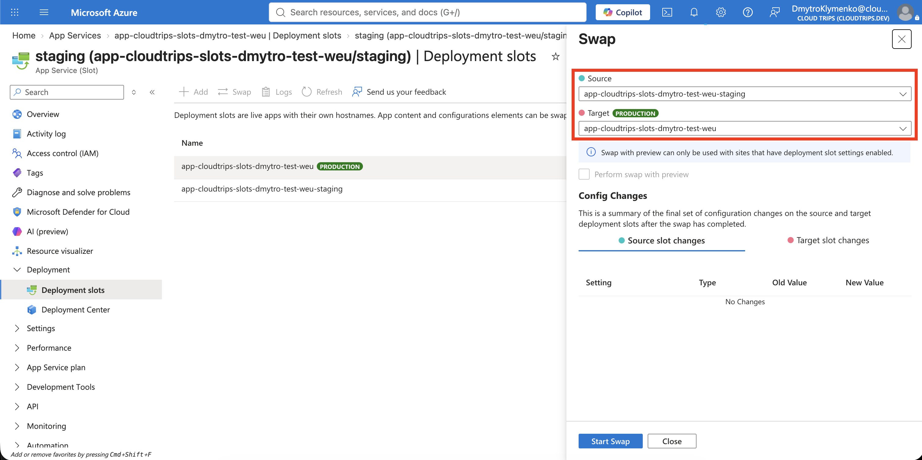Go to Home breadcrumb
Viewport: 922px width, 460px height.
(x=24, y=35)
